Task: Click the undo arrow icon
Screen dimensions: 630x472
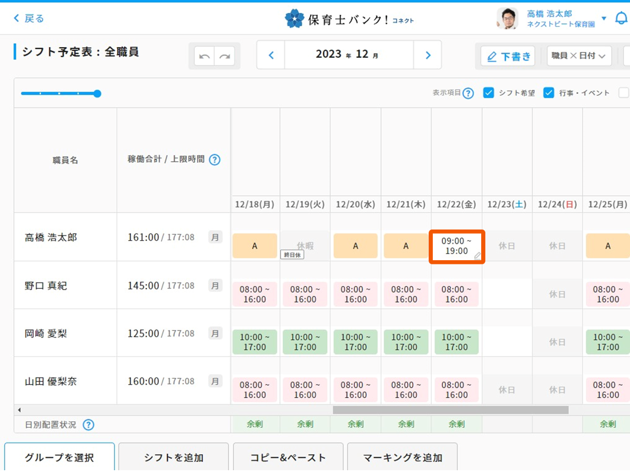Action: [204, 56]
